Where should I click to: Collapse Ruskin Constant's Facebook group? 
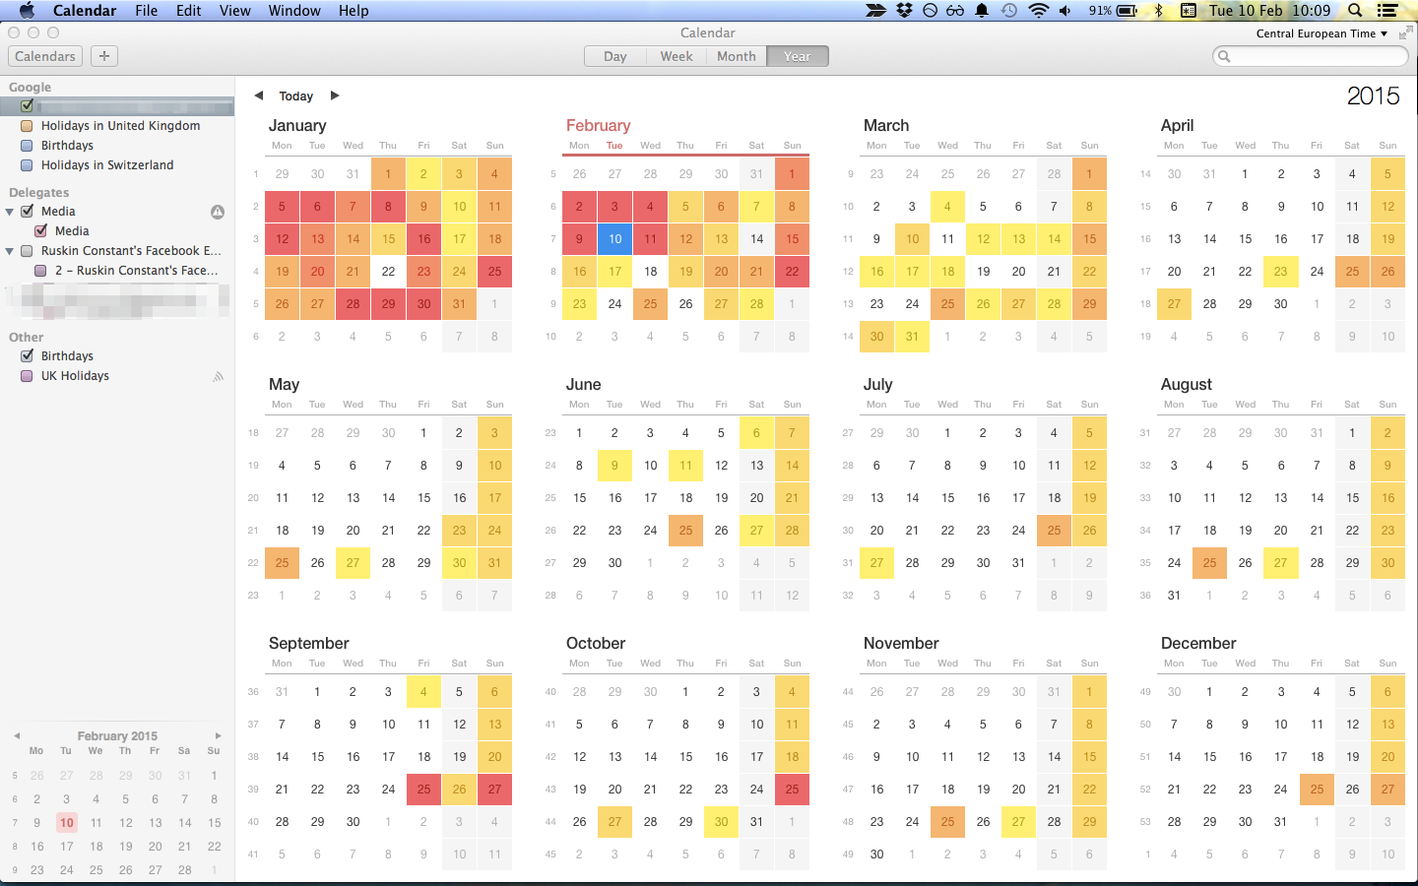pyautogui.click(x=10, y=251)
